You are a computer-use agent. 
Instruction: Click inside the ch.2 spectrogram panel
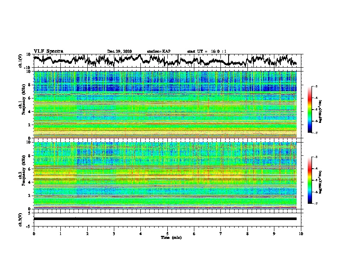(x=165, y=176)
